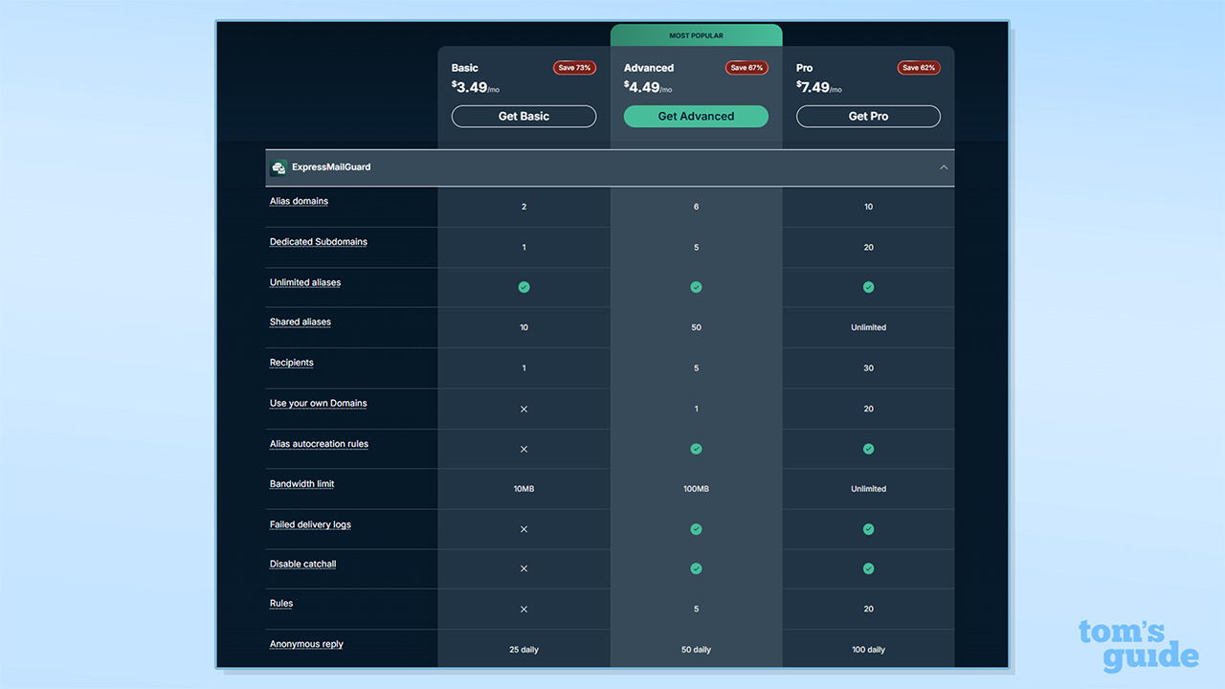Click the Save 73% badge on Basic
This screenshot has height=689, width=1225.
tap(574, 67)
